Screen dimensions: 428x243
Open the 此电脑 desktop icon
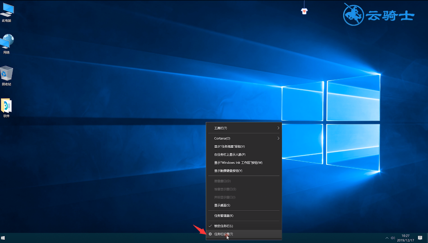[x=6, y=12]
